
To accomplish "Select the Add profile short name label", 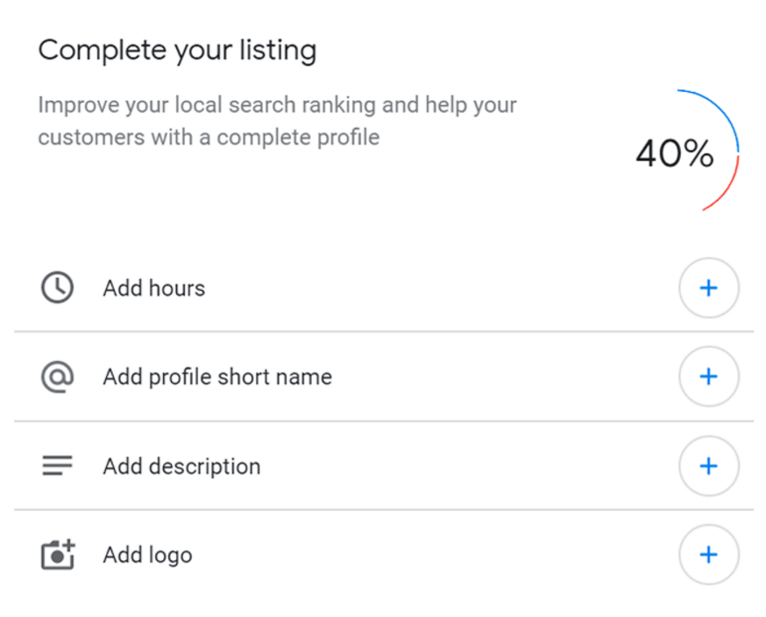I will [x=217, y=377].
